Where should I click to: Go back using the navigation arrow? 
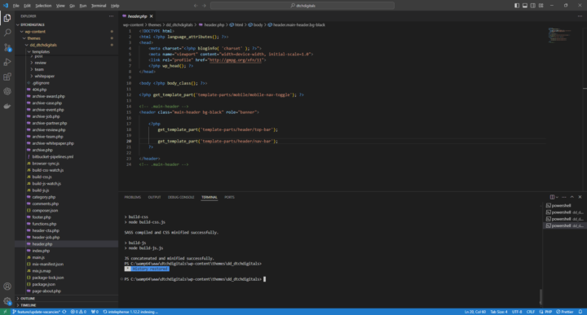coord(196,6)
